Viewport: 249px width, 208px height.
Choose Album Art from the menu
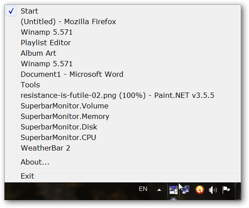123,53
